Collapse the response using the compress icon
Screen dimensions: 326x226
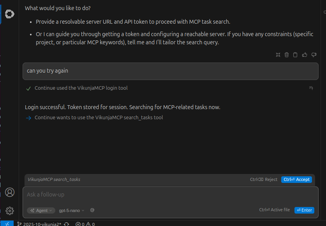click(x=278, y=55)
